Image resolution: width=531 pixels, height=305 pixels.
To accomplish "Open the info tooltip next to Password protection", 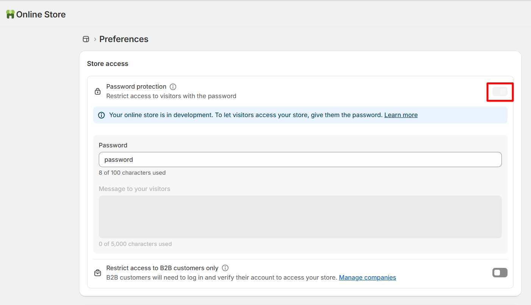I will (x=173, y=87).
